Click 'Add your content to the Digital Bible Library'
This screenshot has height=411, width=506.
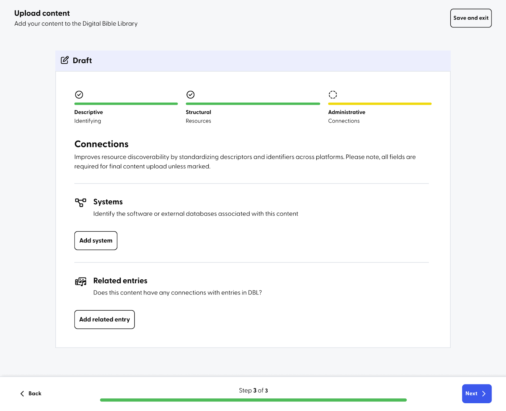tap(76, 24)
